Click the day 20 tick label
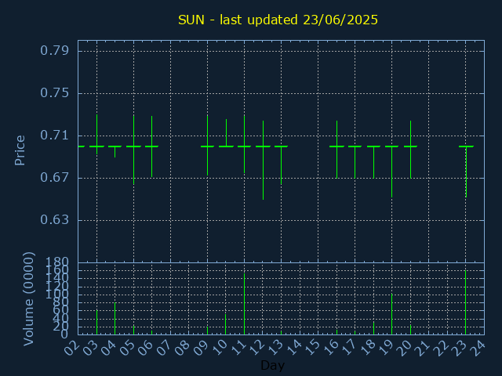Screen dimensions: 502x376 tap(405, 348)
